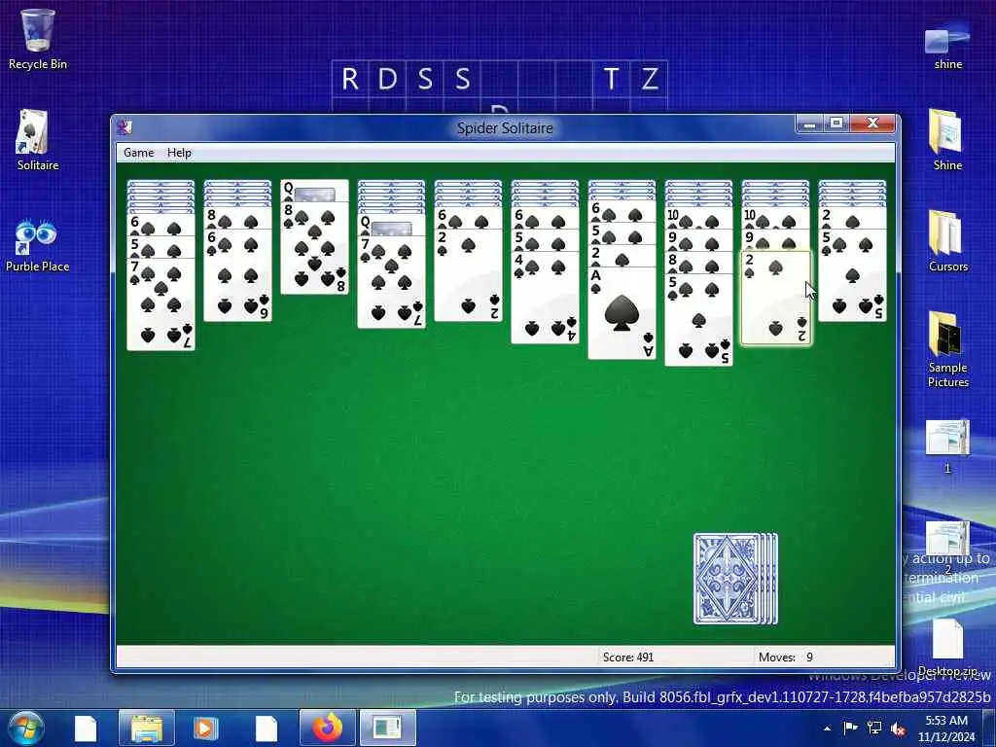Image resolution: width=996 pixels, height=747 pixels.
Task: Open File Explorer from the taskbar
Action: point(147,729)
